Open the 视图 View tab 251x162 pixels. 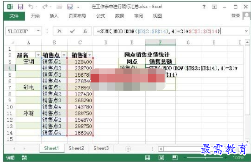click(157, 16)
